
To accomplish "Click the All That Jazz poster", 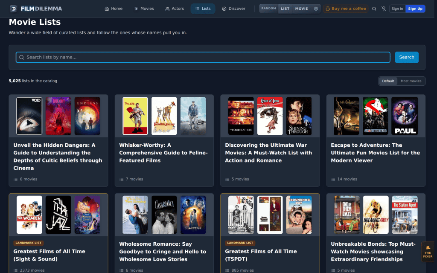I will pos(58,215).
